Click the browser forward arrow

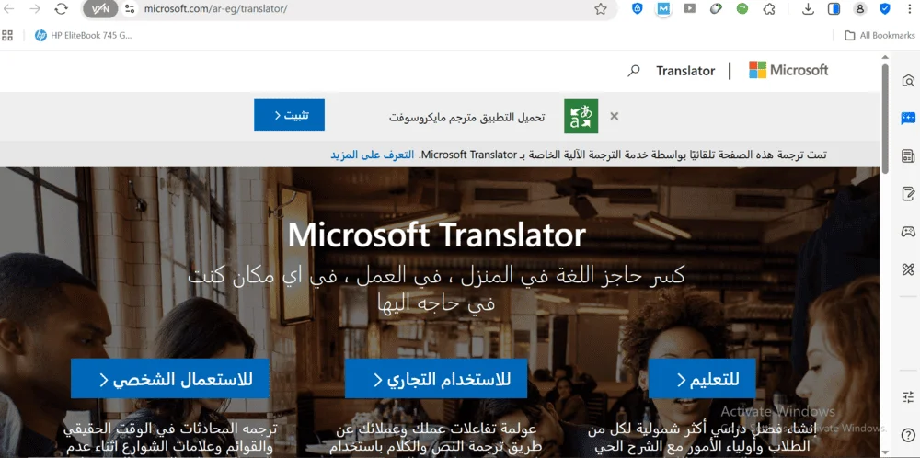click(35, 9)
